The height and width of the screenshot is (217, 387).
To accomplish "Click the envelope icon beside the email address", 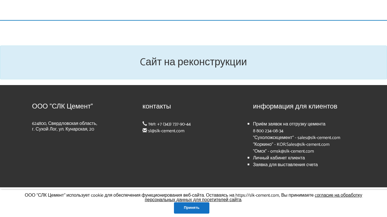I will coord(145,130).
